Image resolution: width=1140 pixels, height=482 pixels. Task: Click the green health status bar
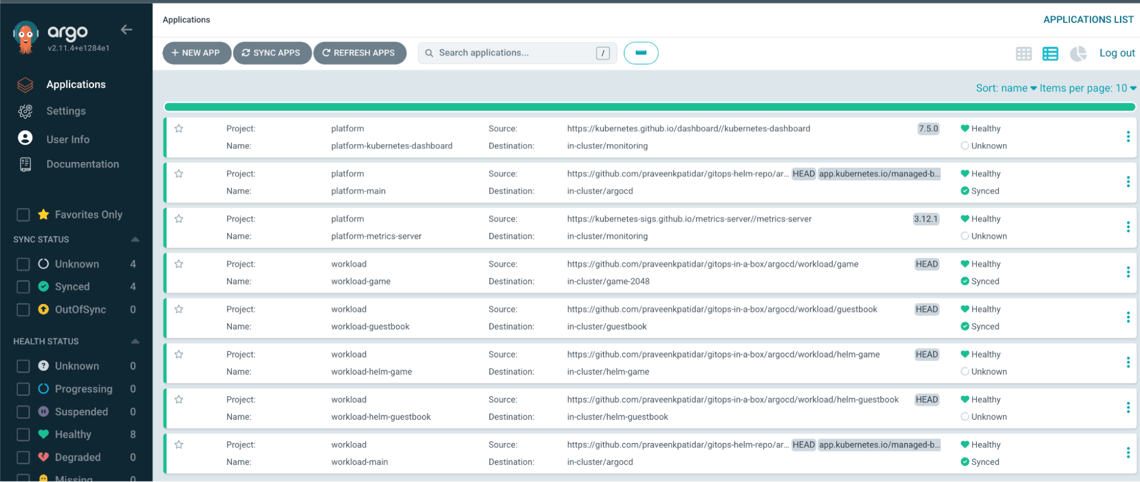click(x=650, y=107)
